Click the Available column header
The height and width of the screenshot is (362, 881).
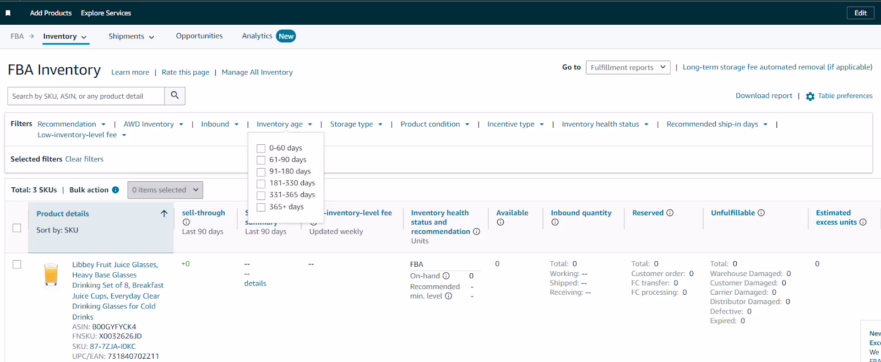point(512,213)
